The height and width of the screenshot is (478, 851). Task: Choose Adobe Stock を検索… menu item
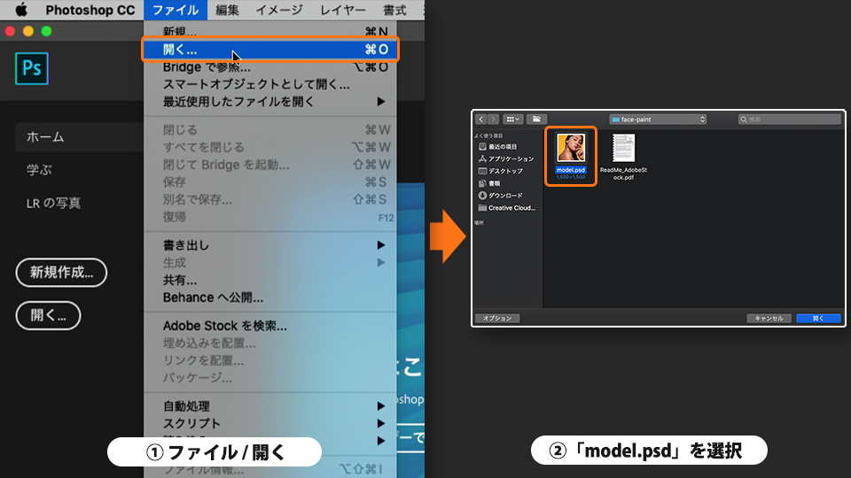(x=270, y=326)
